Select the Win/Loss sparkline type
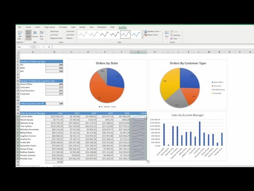 click(41, 35)
